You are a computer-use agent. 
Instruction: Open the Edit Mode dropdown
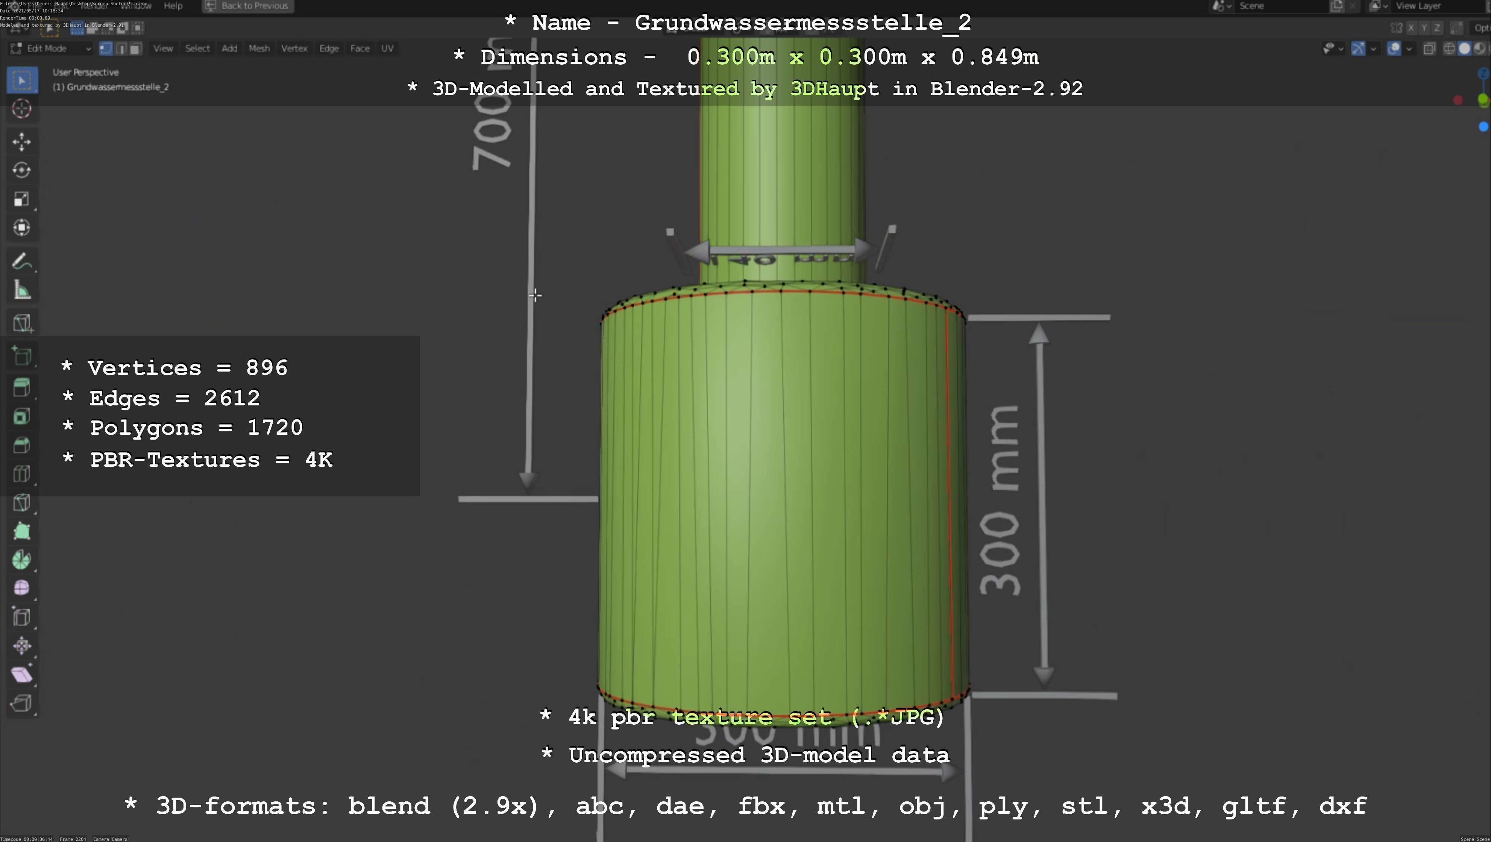(x=51, y=49)
